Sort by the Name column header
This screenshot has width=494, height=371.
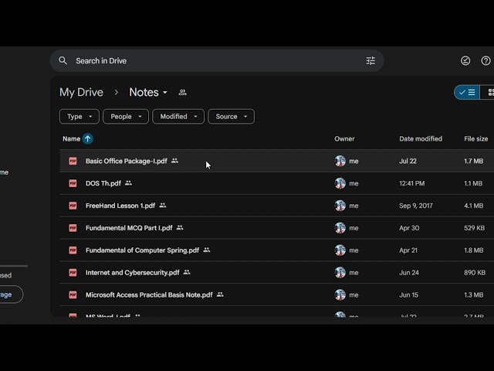[x=72, y=139]
